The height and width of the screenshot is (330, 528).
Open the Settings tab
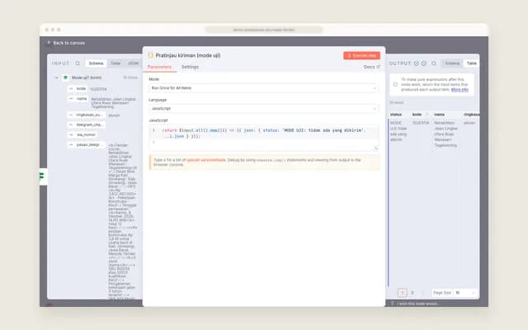[190, 67]
